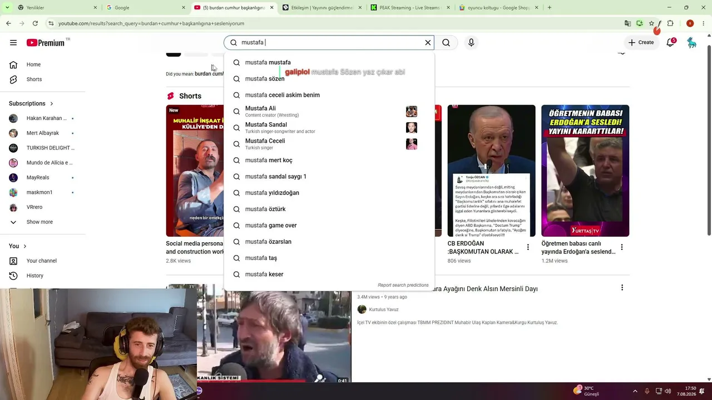Open the Chrome three-dot menu
Viewport: 712px width, 400px height.
pos(704,23)
